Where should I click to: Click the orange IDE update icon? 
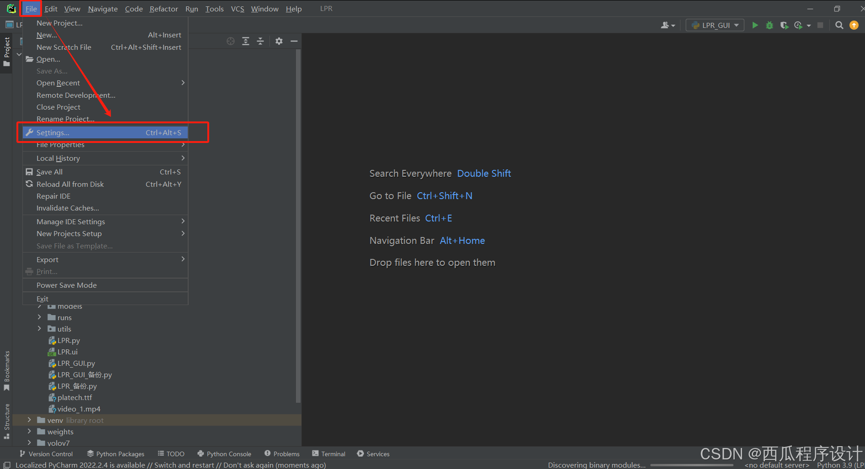click(854, 25)
